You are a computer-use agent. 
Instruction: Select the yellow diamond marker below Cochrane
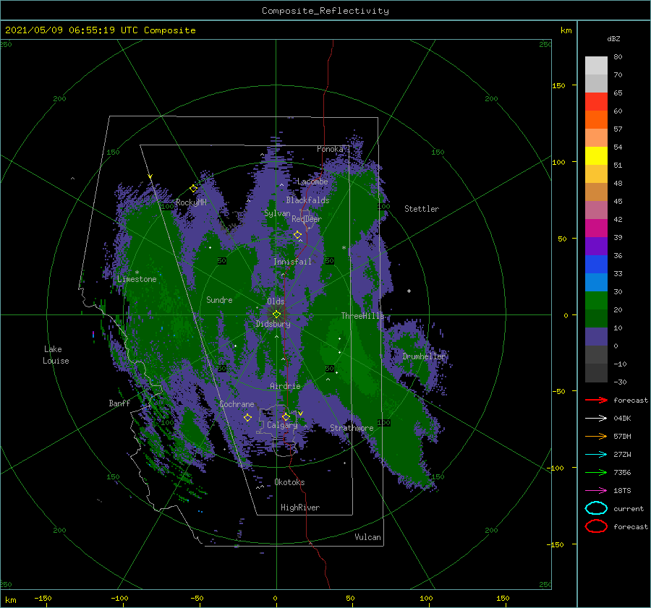248,418
